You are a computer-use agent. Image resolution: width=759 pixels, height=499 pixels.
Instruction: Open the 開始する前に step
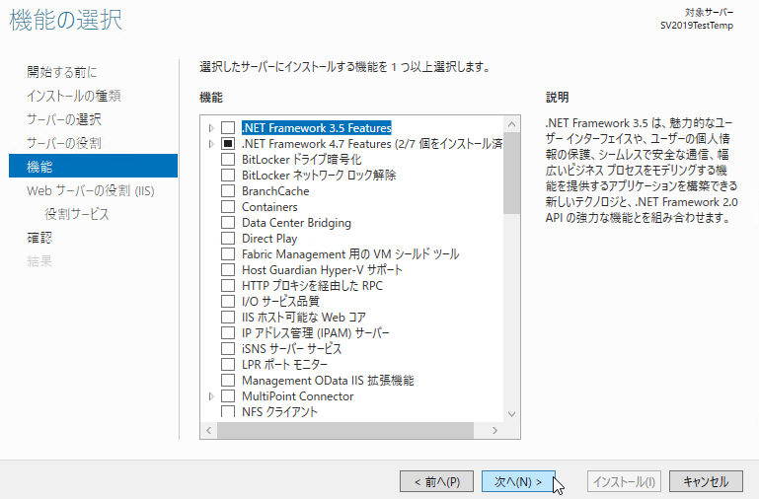[62, 72]
